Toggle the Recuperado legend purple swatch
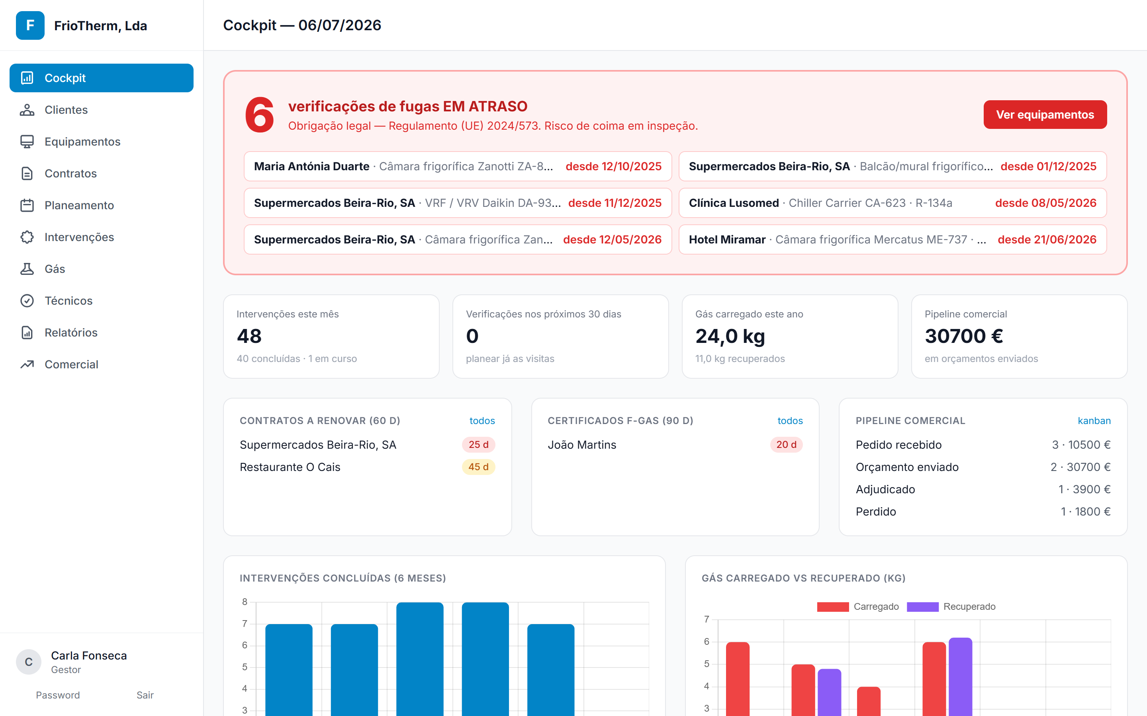1147x716 pixels. click(922, 607)
